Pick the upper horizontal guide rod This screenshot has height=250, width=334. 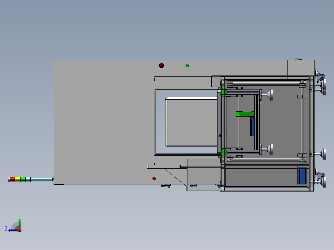click(266, 83)
